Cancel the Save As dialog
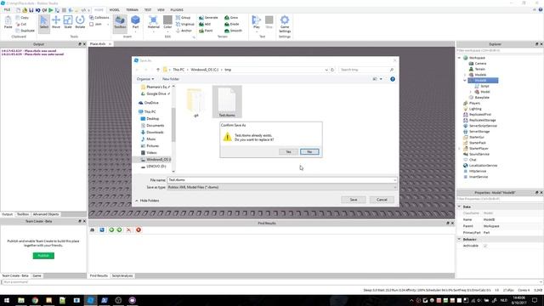The image size is (544, 306). click(382, 200)
